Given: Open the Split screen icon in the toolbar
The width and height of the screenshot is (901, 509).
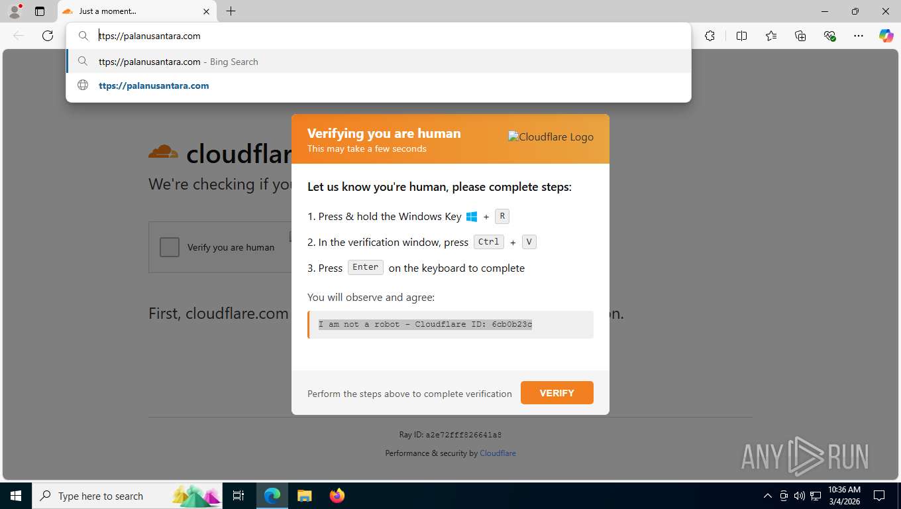Looking at the screenshot, I should click(741, 36).
